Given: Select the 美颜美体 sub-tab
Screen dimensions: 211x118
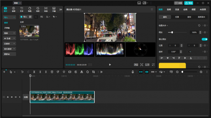Looking at the screenshot, I should click(201, 17).
